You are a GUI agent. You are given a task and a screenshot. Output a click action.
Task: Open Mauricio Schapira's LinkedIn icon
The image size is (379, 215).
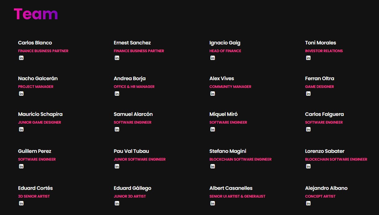coord(21,129)
